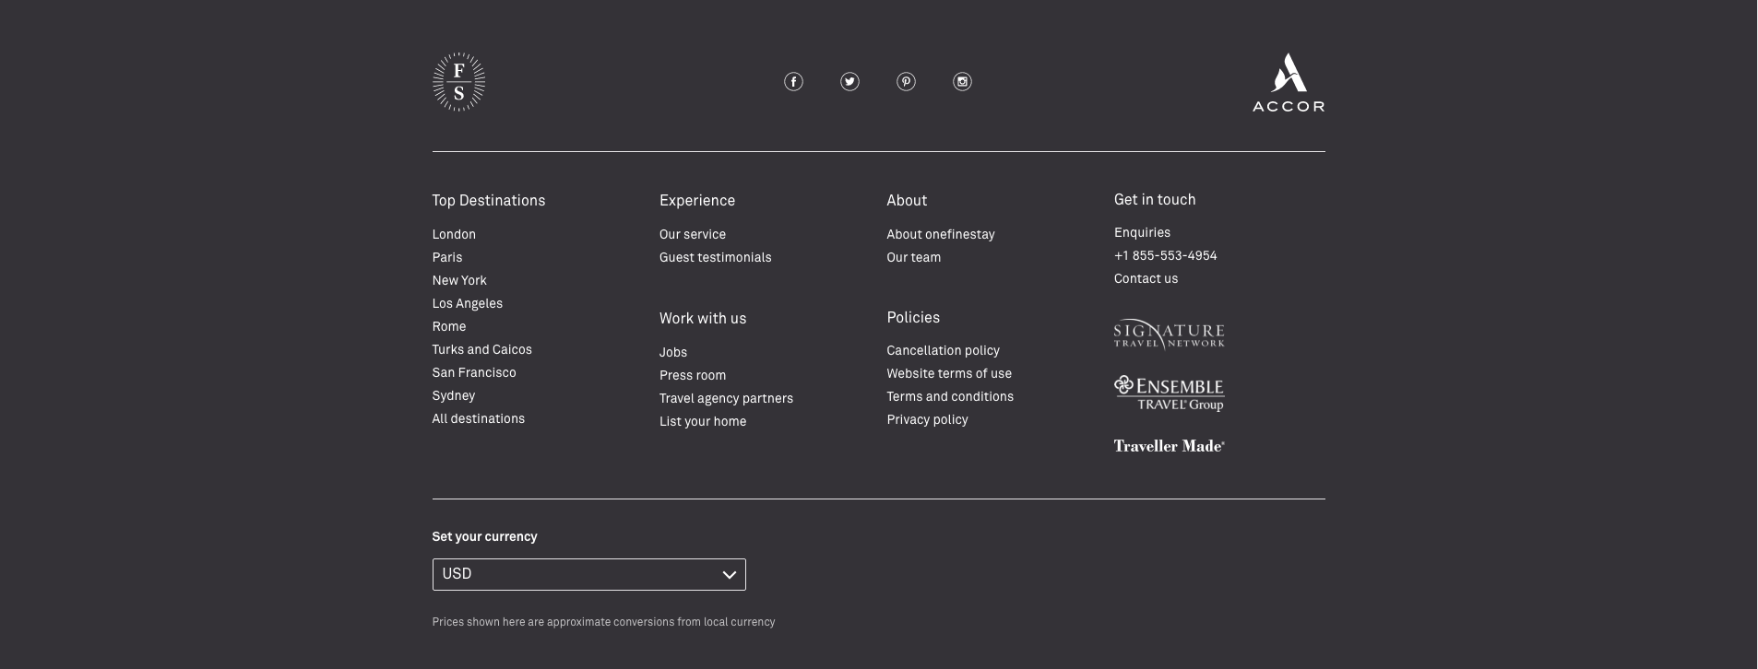Screen dimensions: 1758x669
Task: Open the Jobs link
Action: pyautogui.click(x=672, y=353)
